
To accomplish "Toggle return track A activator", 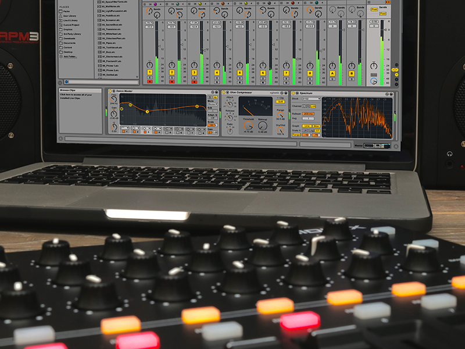I will 332,73.
